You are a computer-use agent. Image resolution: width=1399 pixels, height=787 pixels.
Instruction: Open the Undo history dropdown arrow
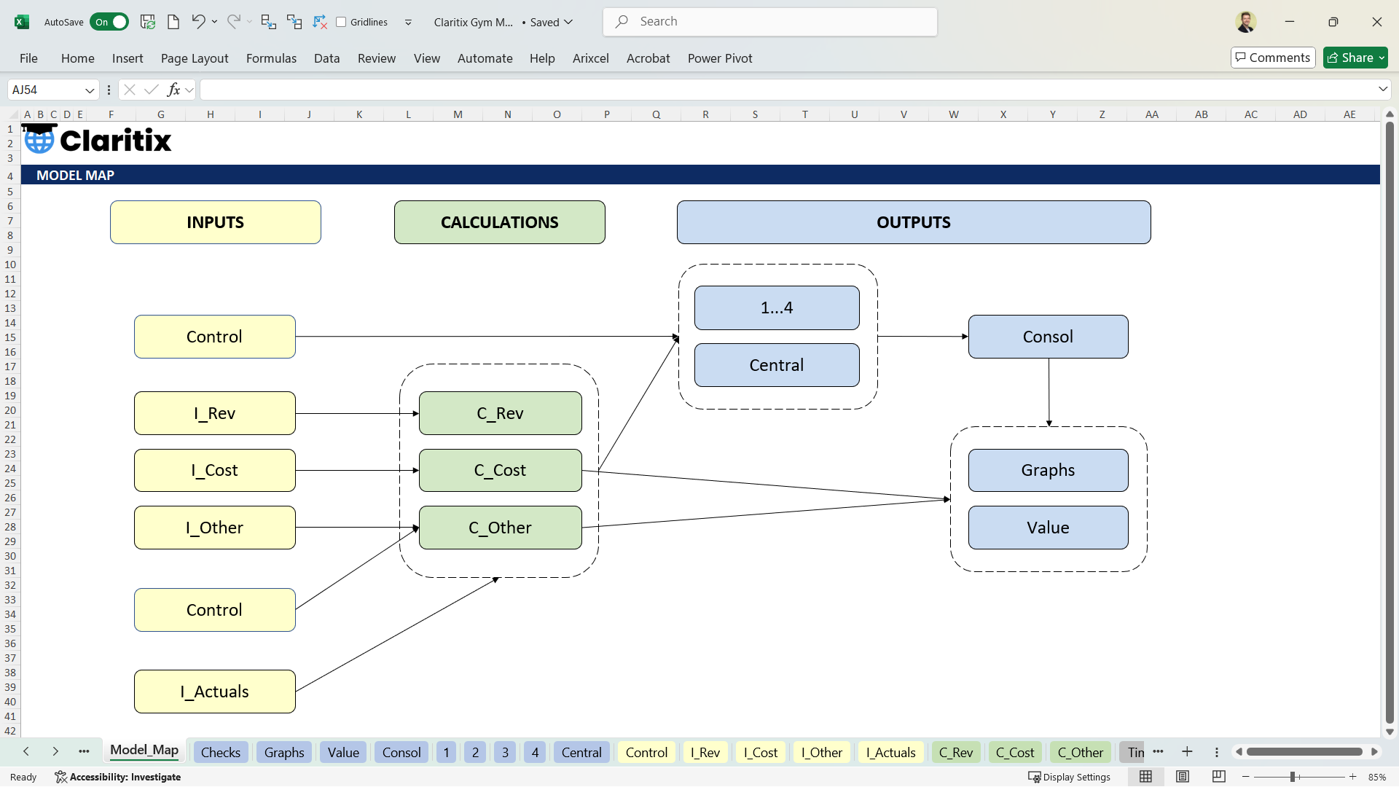tap(214, 22)
